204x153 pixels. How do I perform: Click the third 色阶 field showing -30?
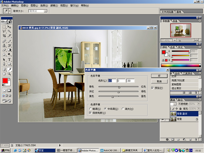(130, 81)
